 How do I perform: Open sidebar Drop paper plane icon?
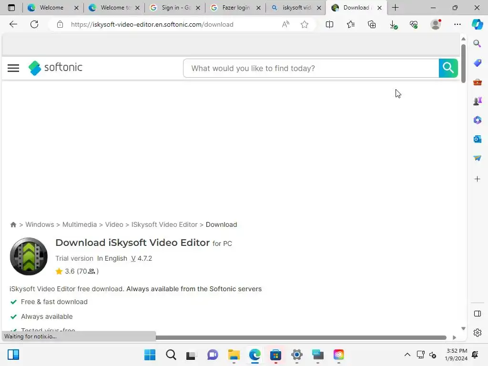[477, 158]
